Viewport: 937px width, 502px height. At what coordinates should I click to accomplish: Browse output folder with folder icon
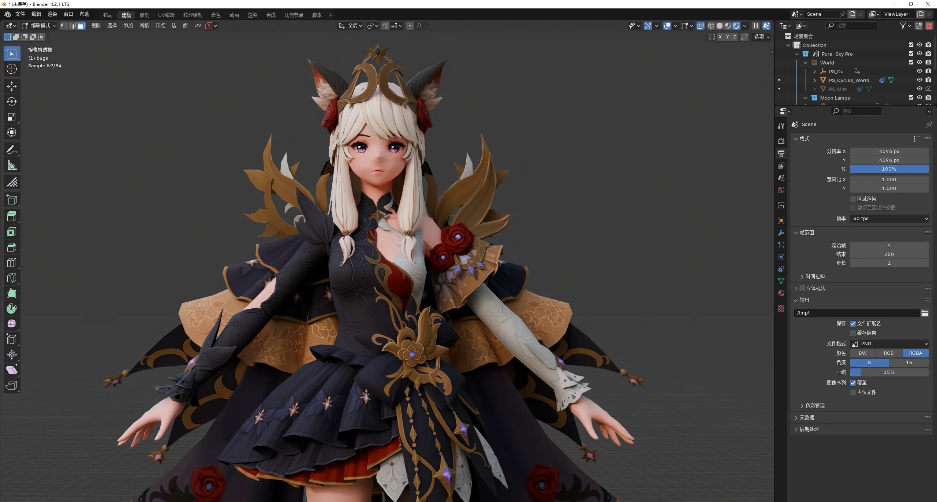925,313
